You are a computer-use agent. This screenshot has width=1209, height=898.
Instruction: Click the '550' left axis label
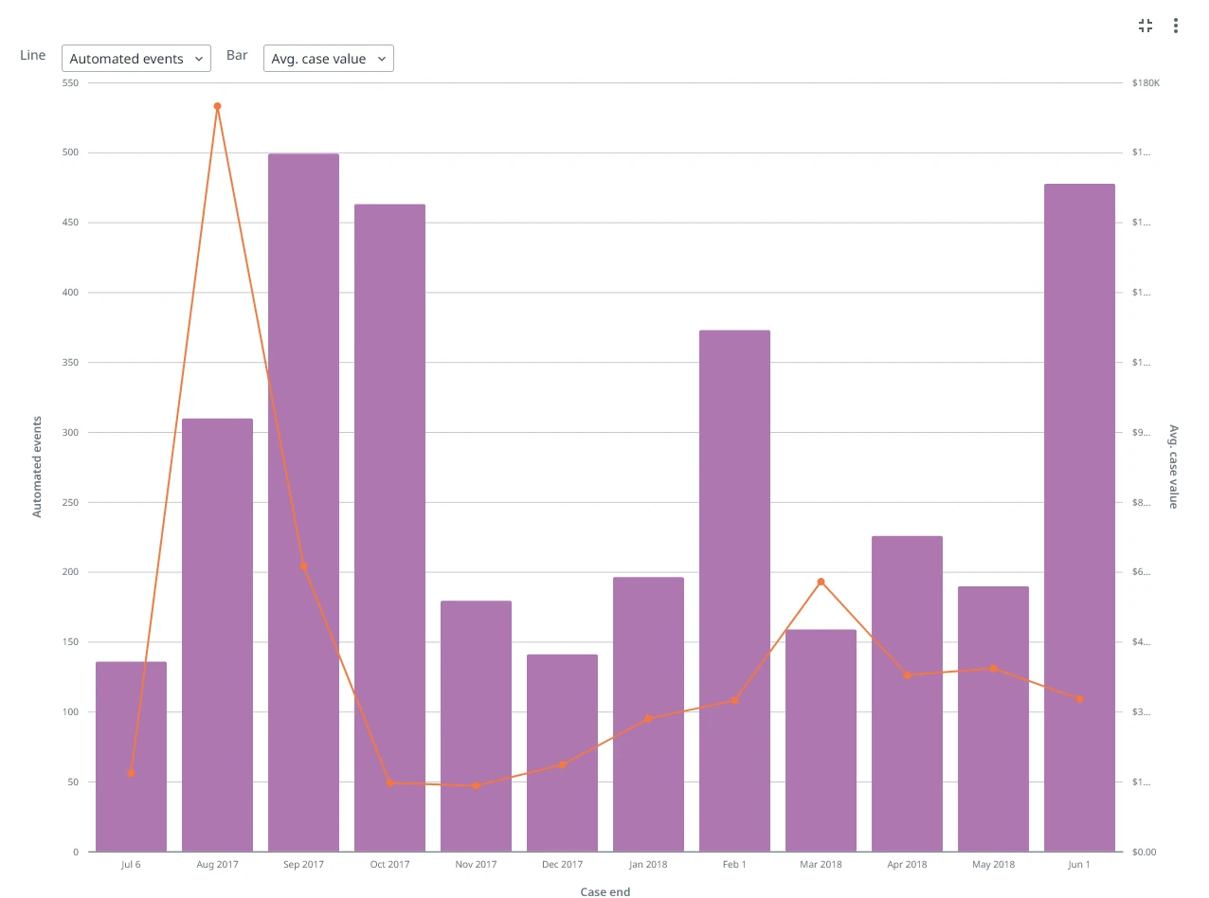click(x=70, y=83)
